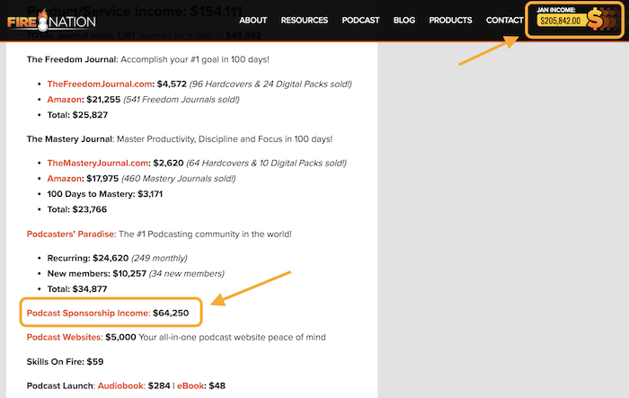Open the Podcast Launch eBook link
The width and height of the screenshot is (629, 398).
tap(190, 385)
